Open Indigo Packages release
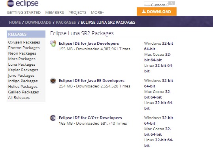The image size is (213, 148). coord(23,81)
